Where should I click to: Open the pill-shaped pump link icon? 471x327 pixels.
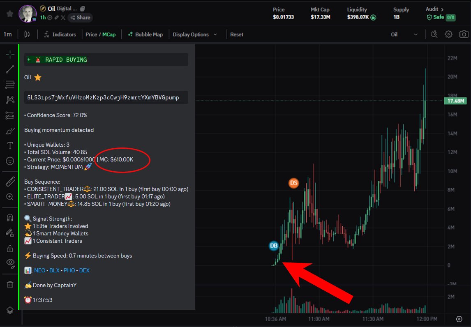(56, 18)
